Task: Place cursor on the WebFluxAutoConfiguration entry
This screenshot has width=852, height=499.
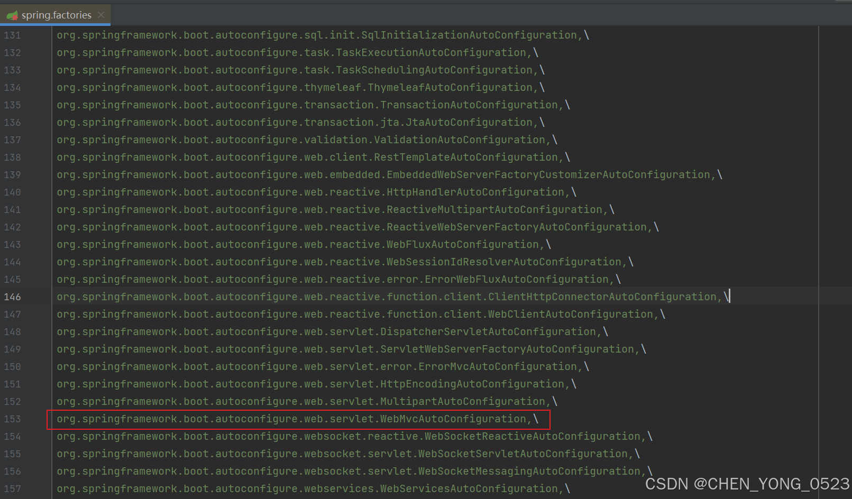Action: [301, 244]
